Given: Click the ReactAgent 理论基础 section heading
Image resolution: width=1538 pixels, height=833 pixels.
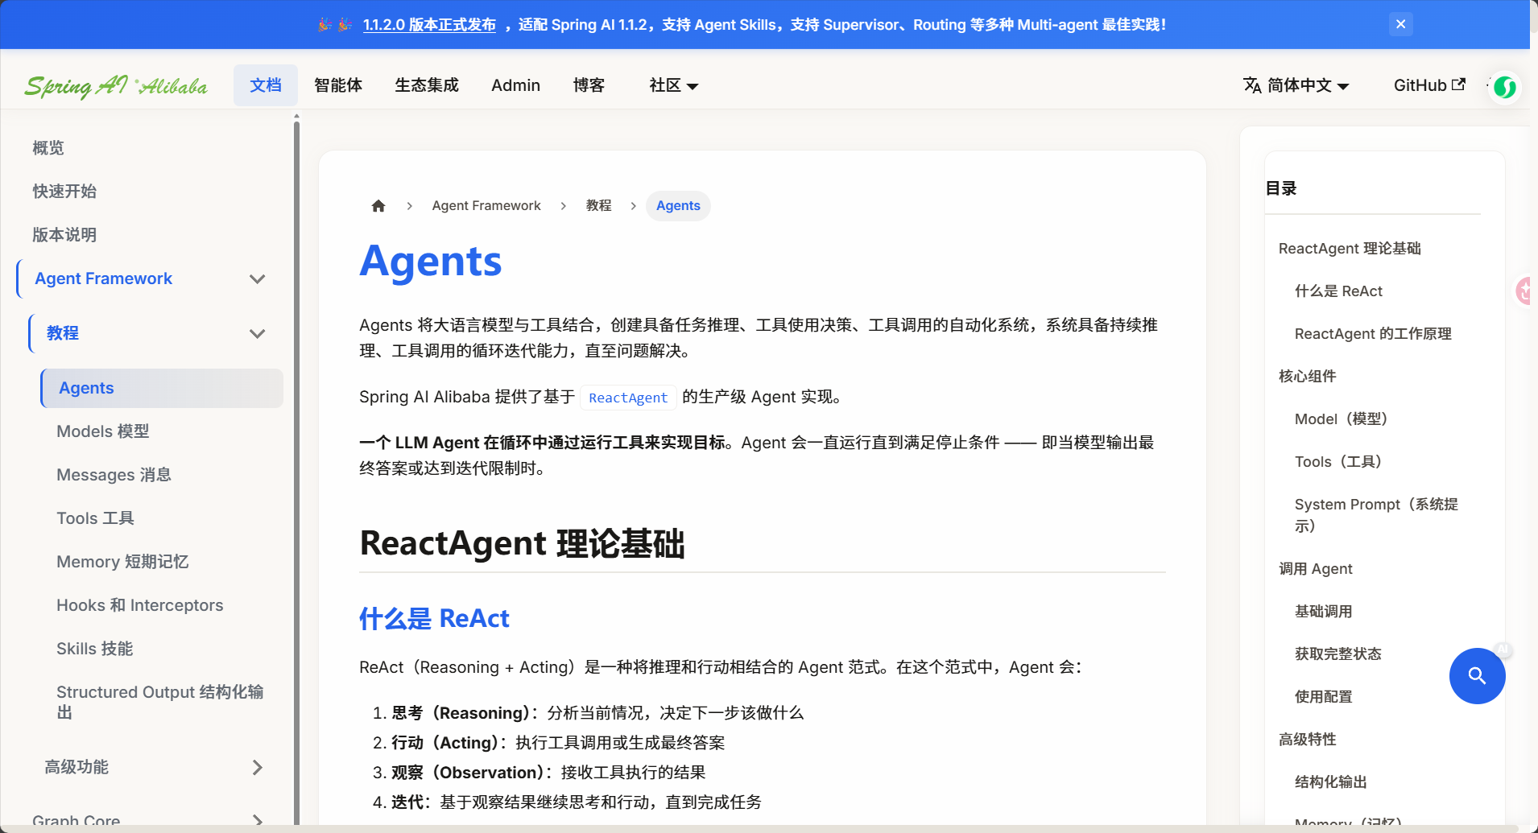Looking at the screenshot, I should (x=522, y=543).
